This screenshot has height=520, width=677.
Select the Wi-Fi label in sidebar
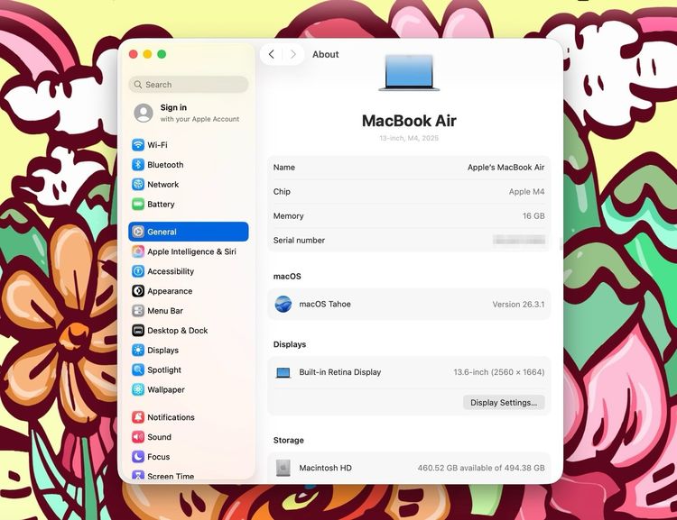(157, 145)
